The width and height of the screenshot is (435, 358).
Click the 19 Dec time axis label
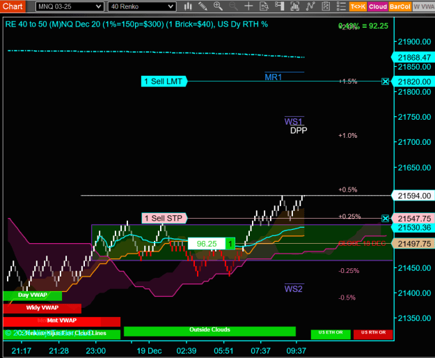pos(149,351)
